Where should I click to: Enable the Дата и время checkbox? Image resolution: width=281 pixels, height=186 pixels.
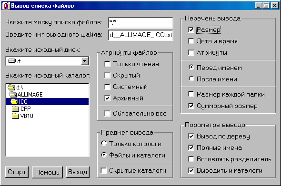[x=191, y=41]
